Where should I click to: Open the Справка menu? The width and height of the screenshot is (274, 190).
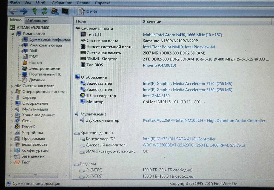pos(102,3)
